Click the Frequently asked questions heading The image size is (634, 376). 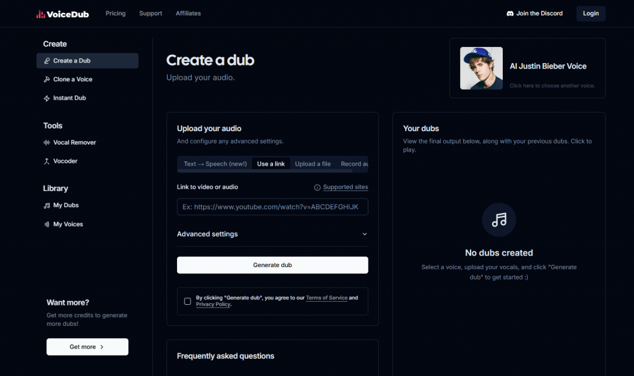(x=225, y=356)
